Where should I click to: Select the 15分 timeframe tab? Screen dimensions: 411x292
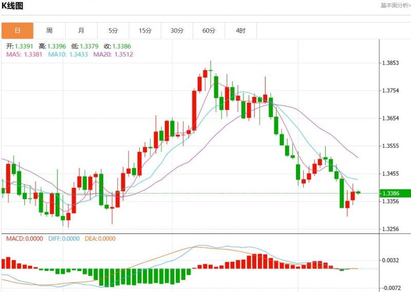coord(145,31)
